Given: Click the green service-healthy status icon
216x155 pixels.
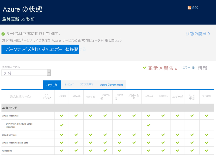Looking at the screenshot, I should click(3, 34).
